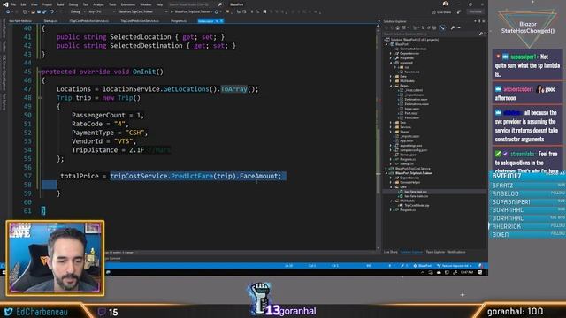Open the Debug configuration dropdown
The width and height of the screenshot is (566, 318).
click(77, 11)
